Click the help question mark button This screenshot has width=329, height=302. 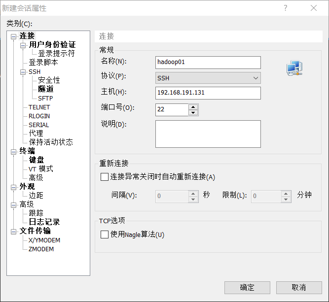coord(286,8)
